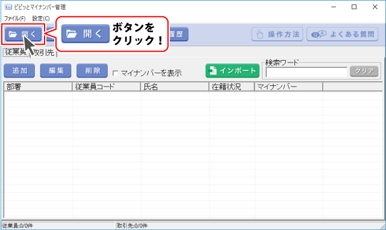The width and height of the screenshot is (386, 230).
Task: Focus the 検索ワード search field
Action: pos(307,72)
